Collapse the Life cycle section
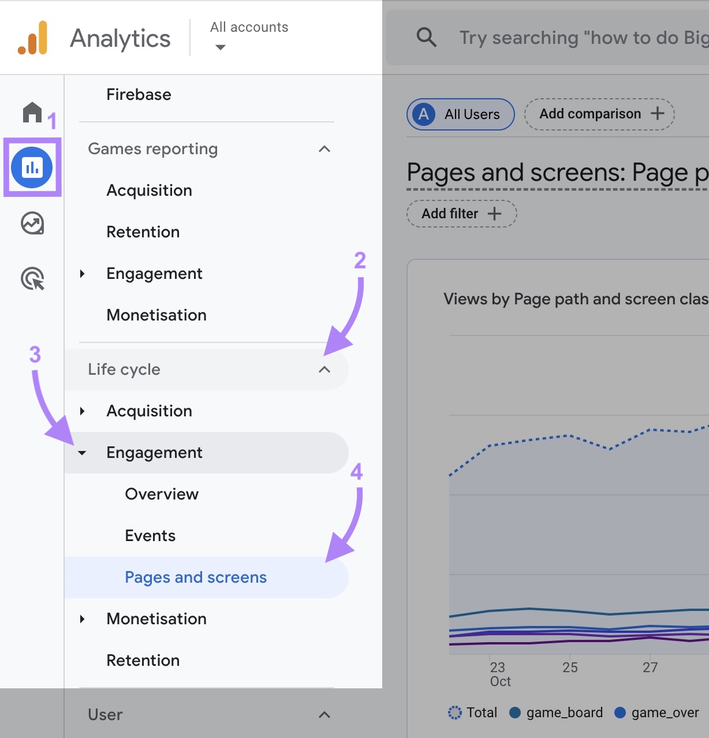This screenshot has height=738, width=709. click(324, 370)
